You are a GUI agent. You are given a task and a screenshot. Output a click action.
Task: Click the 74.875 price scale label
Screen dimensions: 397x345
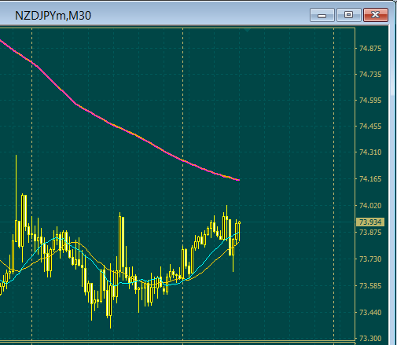coord(370,49)
